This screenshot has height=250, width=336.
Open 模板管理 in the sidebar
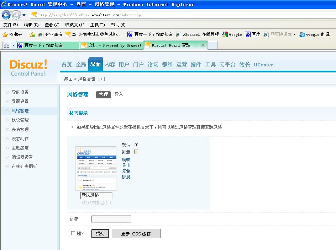(20, 120)
